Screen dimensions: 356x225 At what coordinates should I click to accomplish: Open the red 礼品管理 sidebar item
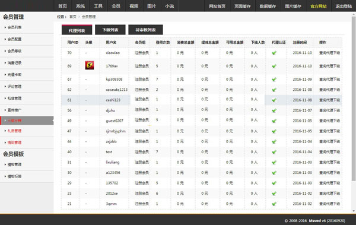pyautogui.click(x=14, y=131)
